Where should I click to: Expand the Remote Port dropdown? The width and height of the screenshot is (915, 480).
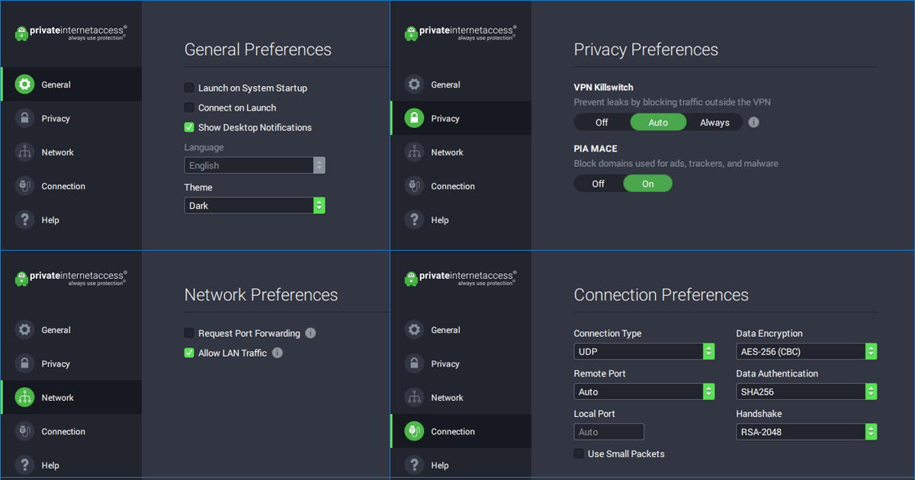[x=644, y=392]
